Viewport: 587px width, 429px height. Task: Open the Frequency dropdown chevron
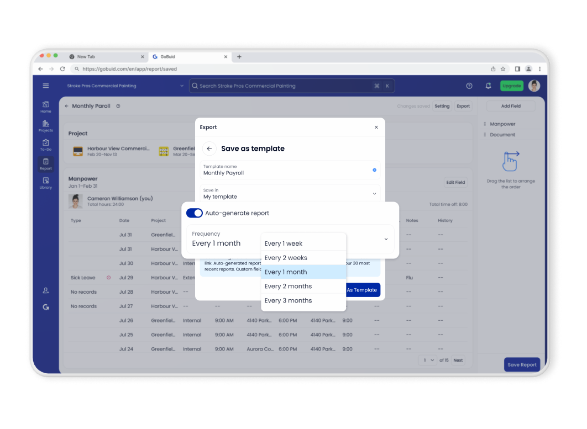(386, 239)
